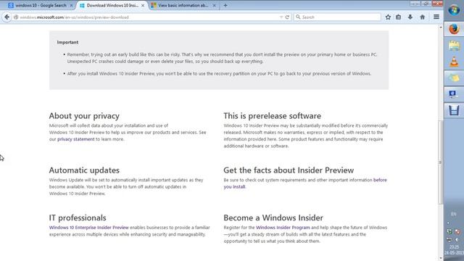Click the IT professionals heading

click(x=78, y=217)
